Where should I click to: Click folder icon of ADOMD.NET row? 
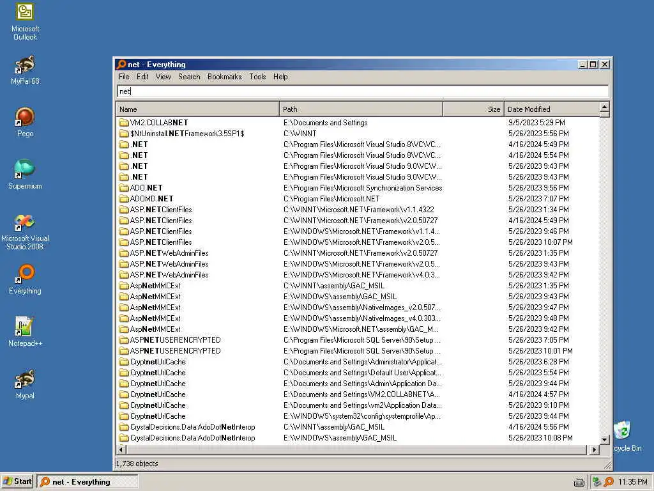(123, 198)
